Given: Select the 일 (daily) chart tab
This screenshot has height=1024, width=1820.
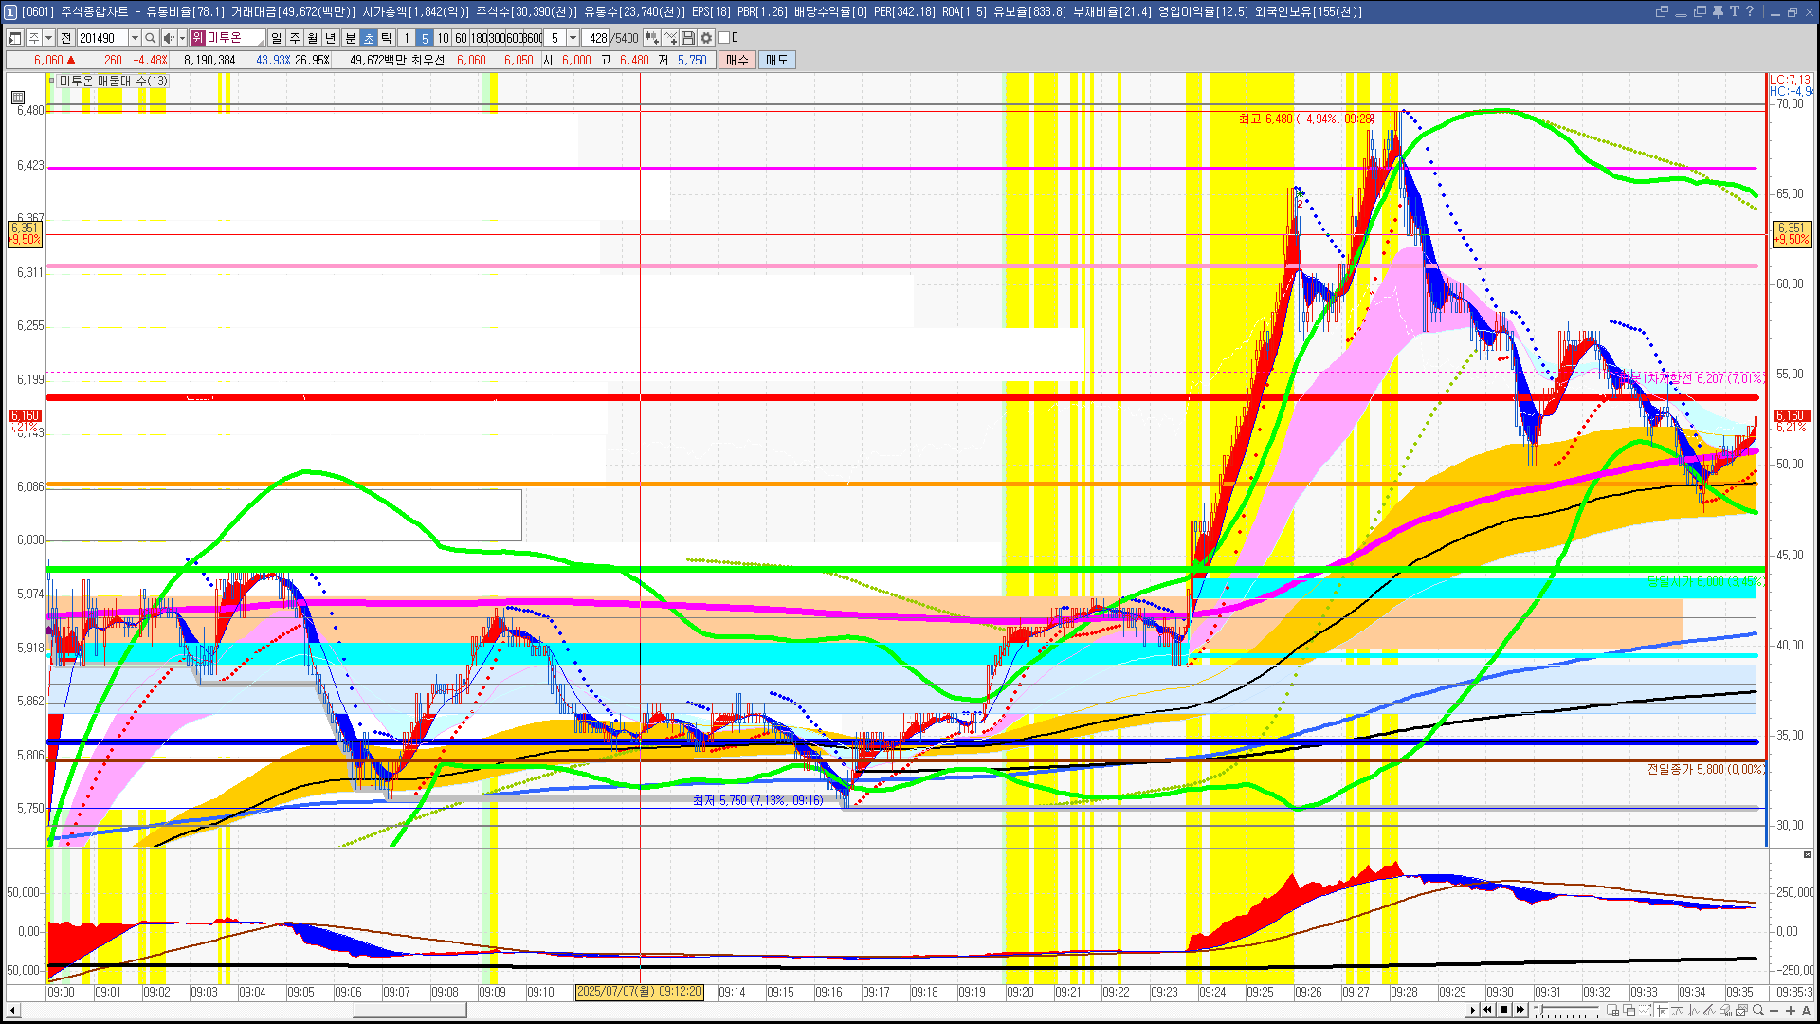Looking at the screenshot, I should 276,38.
